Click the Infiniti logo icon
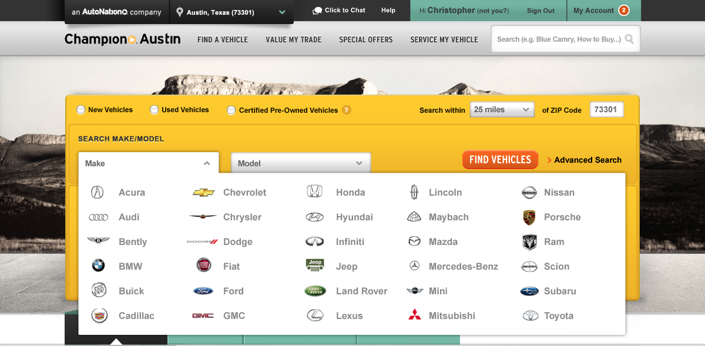This screenshot has height=346, width=705. pyautogui.click(x=315, y=241)
